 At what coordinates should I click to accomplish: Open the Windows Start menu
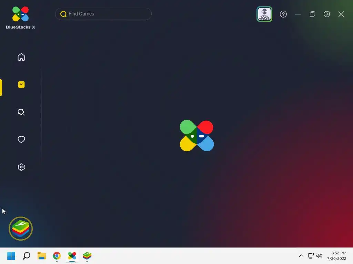(11, 256)
